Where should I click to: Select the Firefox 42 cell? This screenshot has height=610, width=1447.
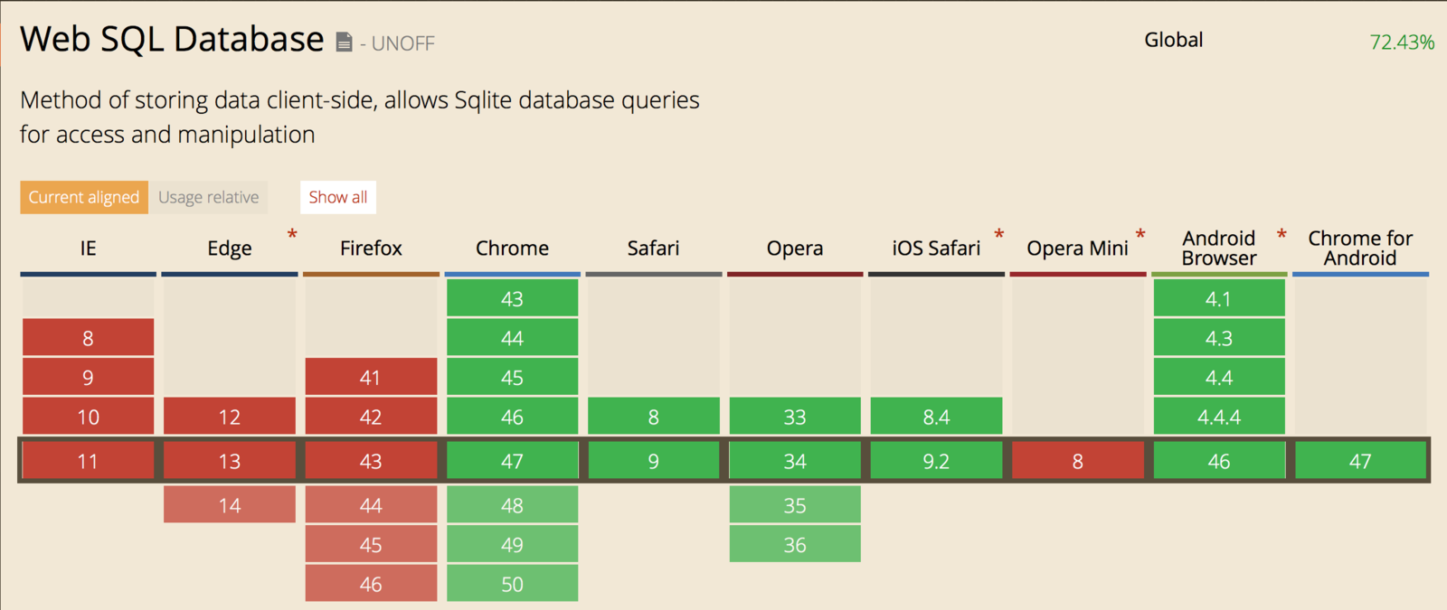click(371, 417)
